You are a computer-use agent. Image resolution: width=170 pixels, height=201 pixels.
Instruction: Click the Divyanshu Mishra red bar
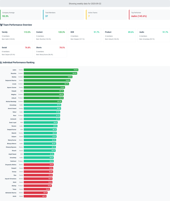click(39, 164)
